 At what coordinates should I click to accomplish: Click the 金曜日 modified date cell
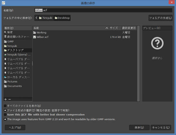[x=126, y=37]
